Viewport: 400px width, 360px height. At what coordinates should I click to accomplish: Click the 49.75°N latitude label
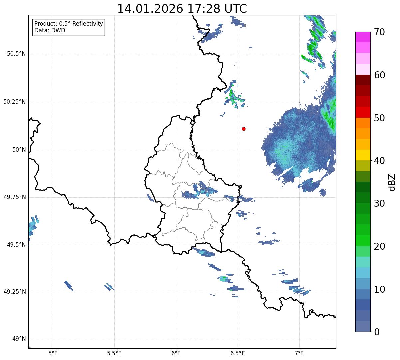(x=14, y=197)
